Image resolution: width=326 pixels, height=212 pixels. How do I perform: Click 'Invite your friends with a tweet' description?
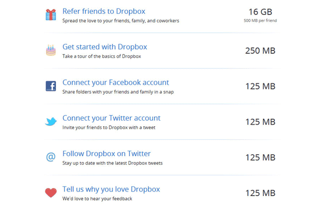[109, 128]
